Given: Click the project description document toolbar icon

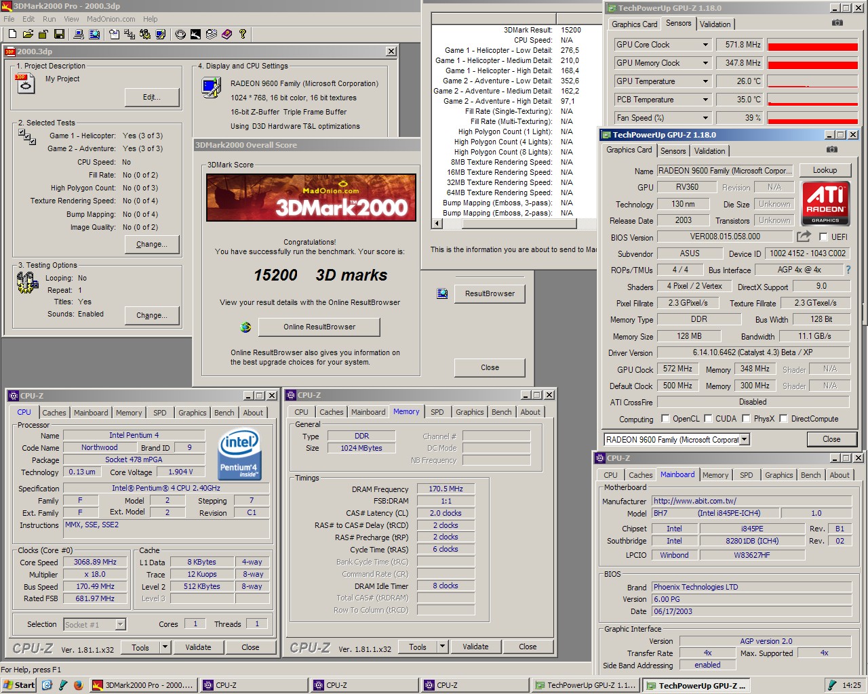Looking at the screenshot, I should (x=114, y=34).
